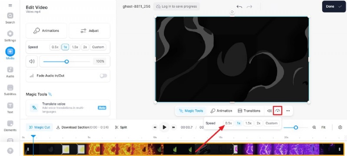The width and height of the screenshot is (347, 156).
Task: Select 1.5x in speed popup
Action: coord(248,123)
